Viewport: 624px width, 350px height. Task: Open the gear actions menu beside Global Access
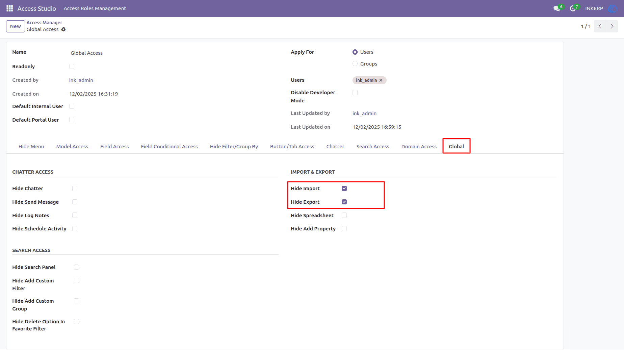pyautogui.click(x=63, y=29)
